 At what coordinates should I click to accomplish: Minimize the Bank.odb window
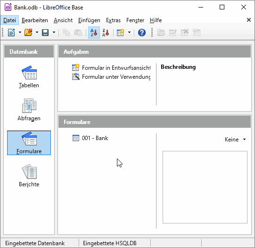click(201, 8)
